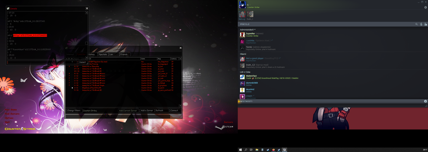The image size is (428, 152).
Task: Click the console command input field
Action: (42, 62)
